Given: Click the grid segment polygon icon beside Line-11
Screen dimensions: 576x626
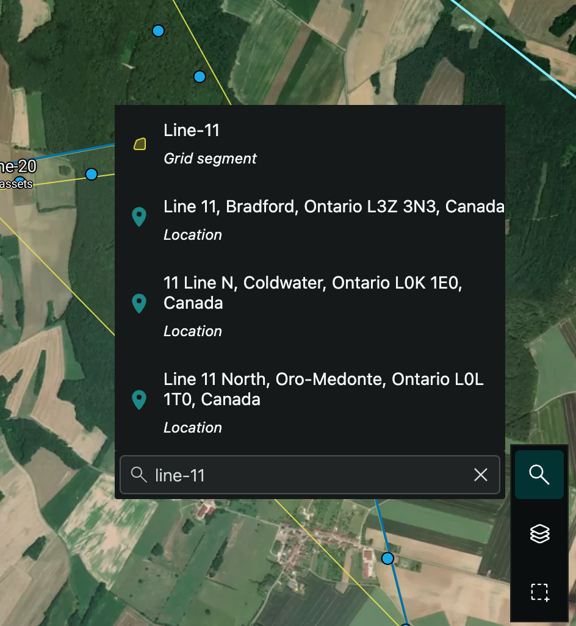Looking at the screenshot, I should tap(140, 144).
